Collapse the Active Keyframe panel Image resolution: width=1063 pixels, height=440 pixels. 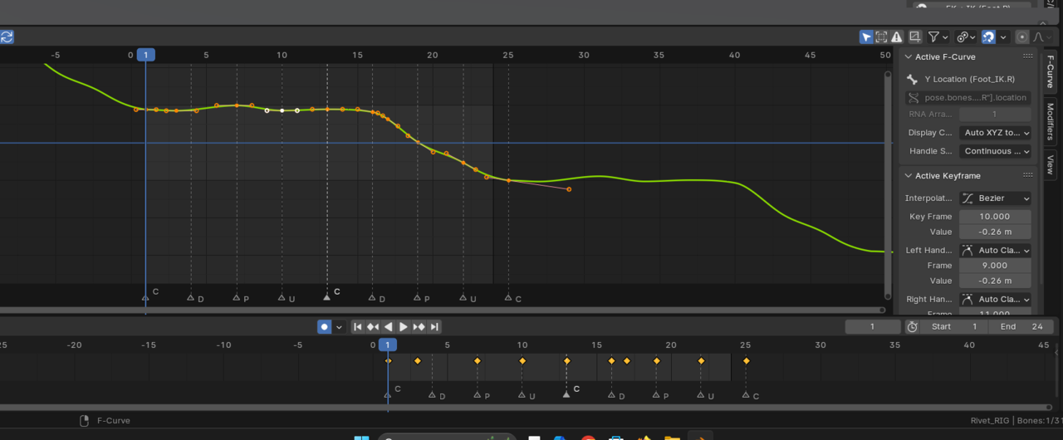907,176
